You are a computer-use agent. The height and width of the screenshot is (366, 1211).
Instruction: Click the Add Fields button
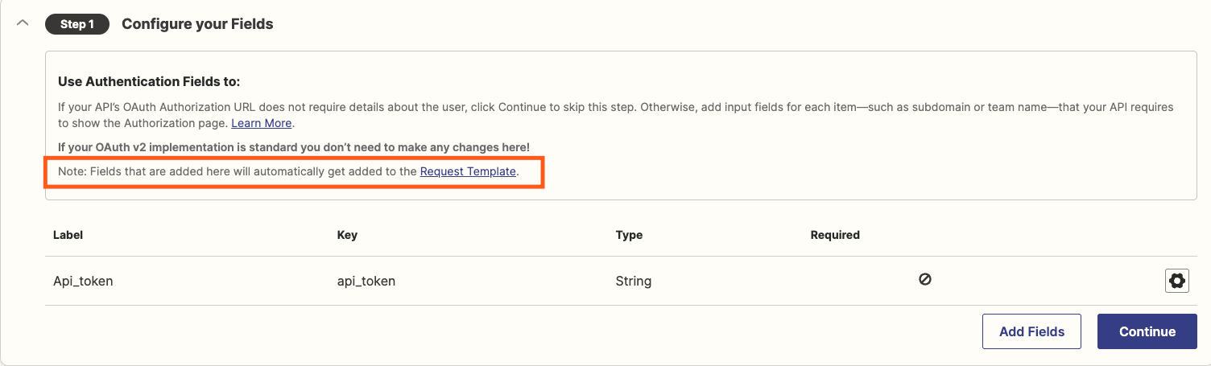coord(1031,331)
